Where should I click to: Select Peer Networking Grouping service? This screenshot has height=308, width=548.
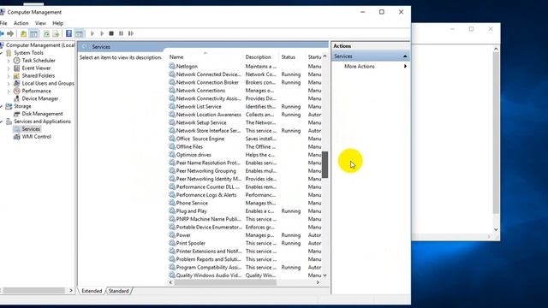click(x=205, y=171)
